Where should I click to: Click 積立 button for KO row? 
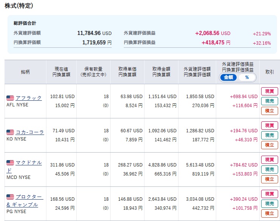pos(269,145)
